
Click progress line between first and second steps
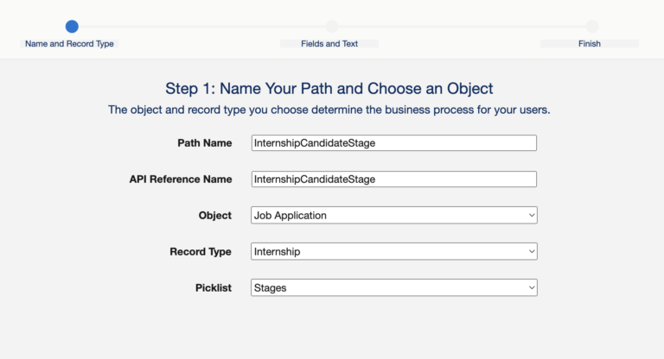201,27
